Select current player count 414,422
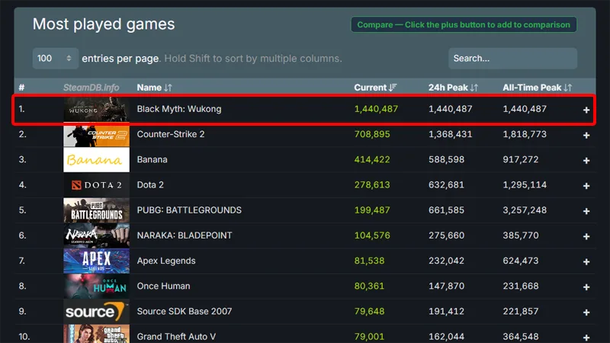This screenshot has height=343, width=610. pyautogui.click(x=372, y=159)
